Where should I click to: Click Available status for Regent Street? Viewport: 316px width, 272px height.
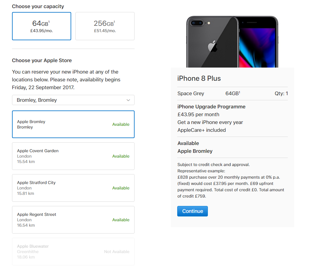click(121, 220)
